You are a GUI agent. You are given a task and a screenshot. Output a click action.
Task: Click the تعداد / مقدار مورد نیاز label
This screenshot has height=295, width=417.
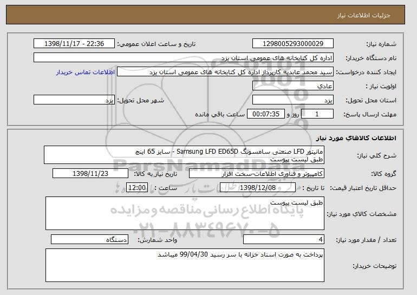point(366,240)
